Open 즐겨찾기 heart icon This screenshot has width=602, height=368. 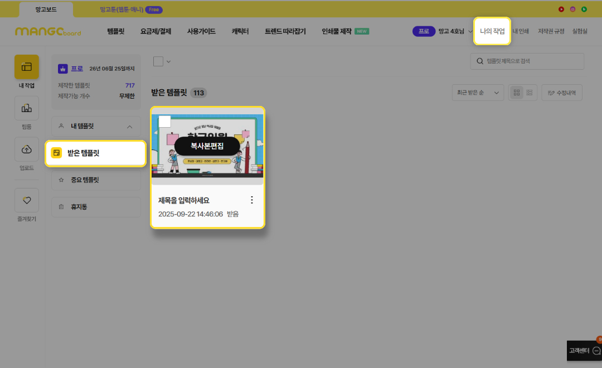(x=26, y=200)
